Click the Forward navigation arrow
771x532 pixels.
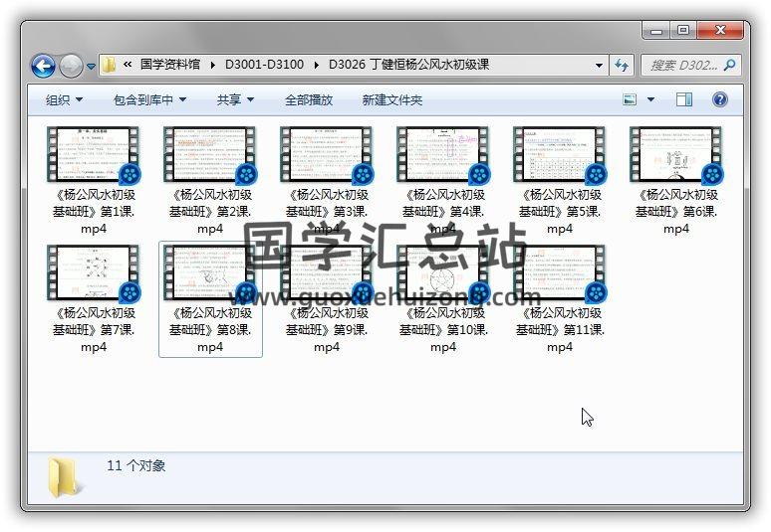tap(72, 66)
